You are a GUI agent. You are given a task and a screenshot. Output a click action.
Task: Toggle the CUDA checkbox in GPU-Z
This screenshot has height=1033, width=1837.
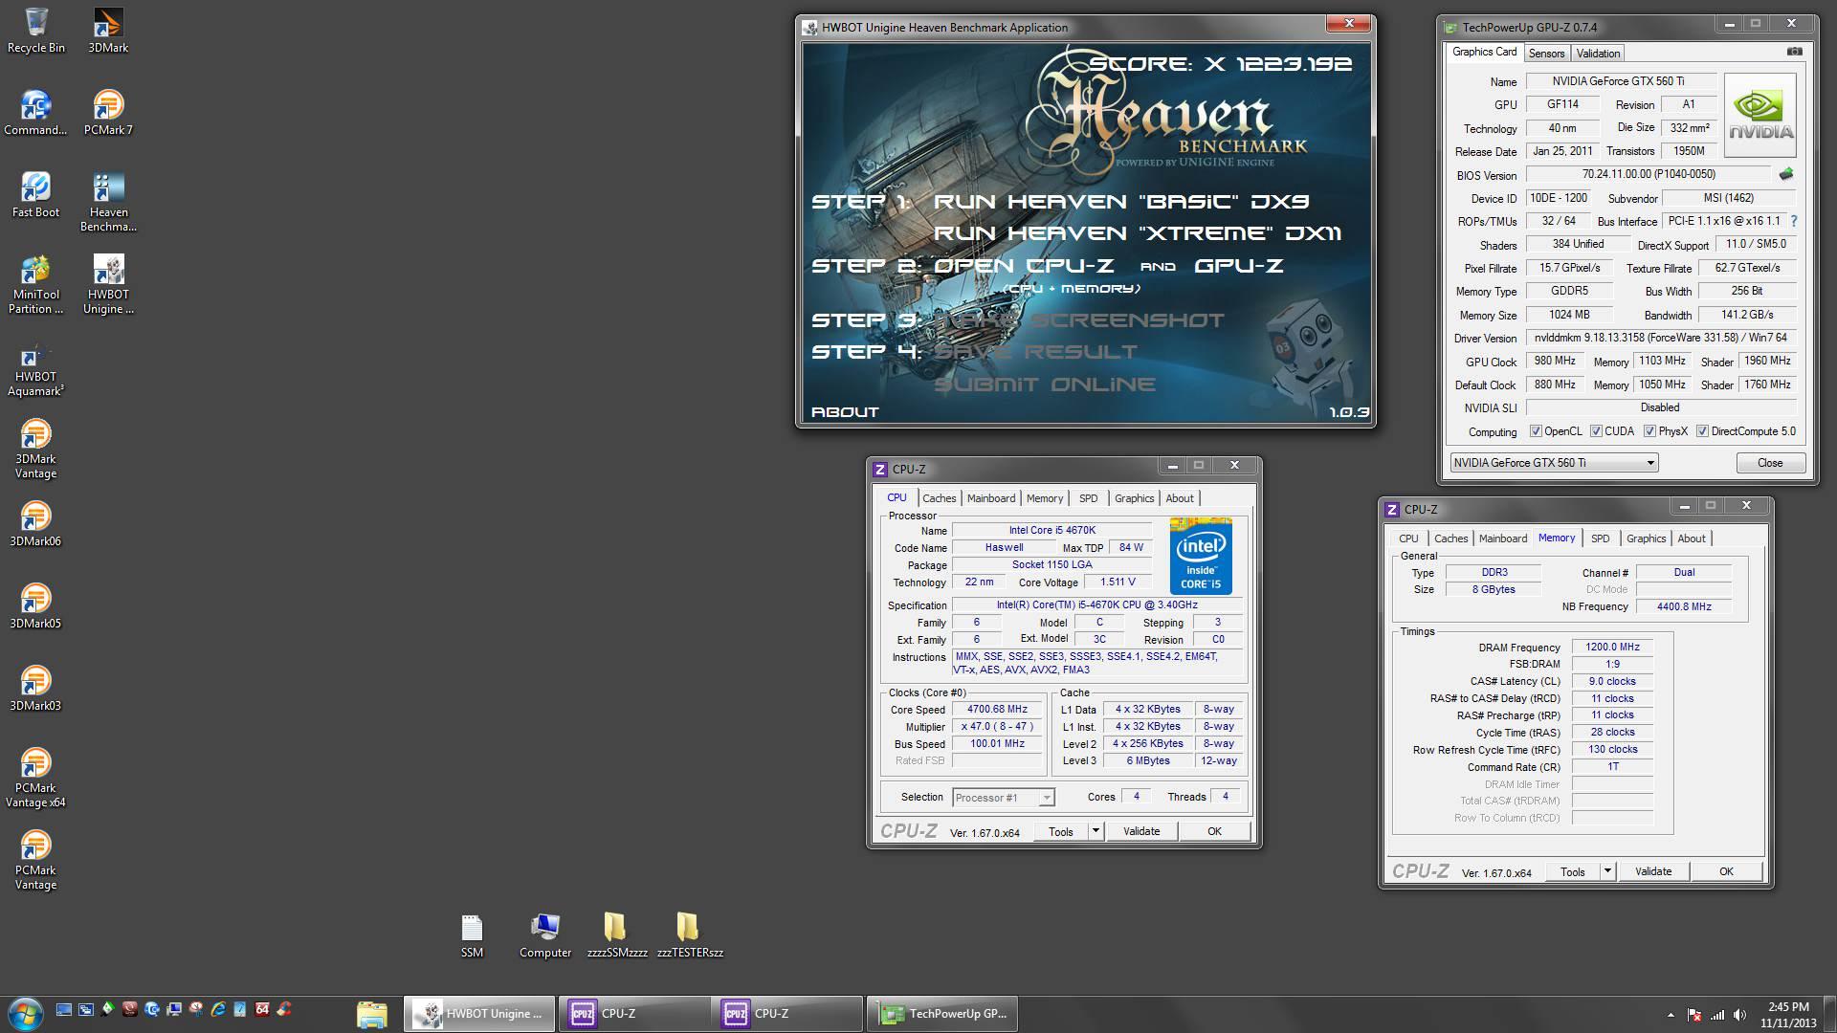(x=1596, y=431)
